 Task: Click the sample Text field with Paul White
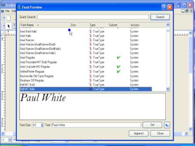tap(96, 125)
